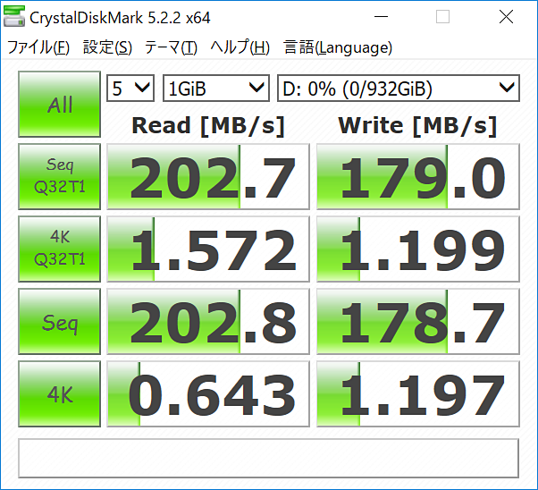
Task: Close the CrystalDiskMark window
Action: pos(506,17)
